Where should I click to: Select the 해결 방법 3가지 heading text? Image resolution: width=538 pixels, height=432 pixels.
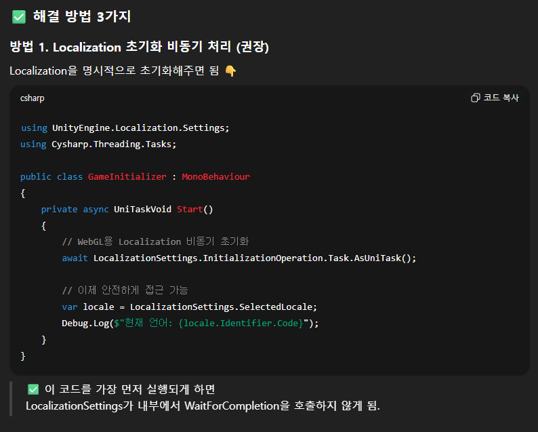coord(81,16)
